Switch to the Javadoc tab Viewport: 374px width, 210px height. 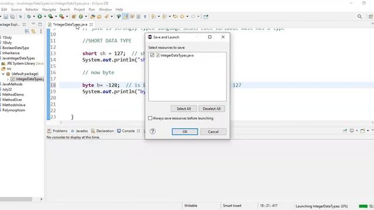pyautogui.click(x=79, y=131)
